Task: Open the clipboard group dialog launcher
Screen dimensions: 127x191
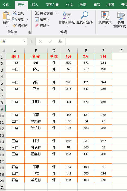Action: click(x=30, y=32)
